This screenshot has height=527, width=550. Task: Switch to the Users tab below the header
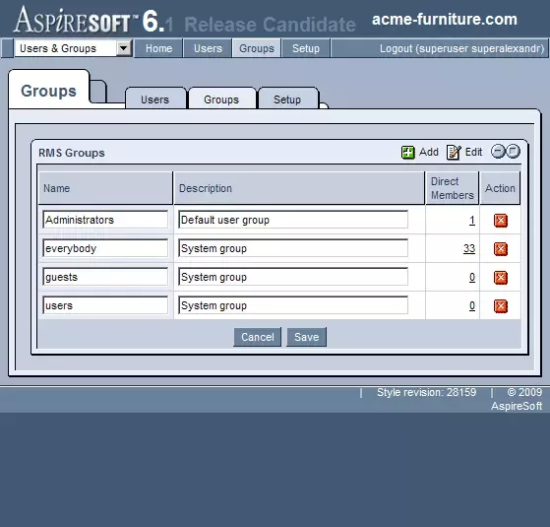(155, 99)
